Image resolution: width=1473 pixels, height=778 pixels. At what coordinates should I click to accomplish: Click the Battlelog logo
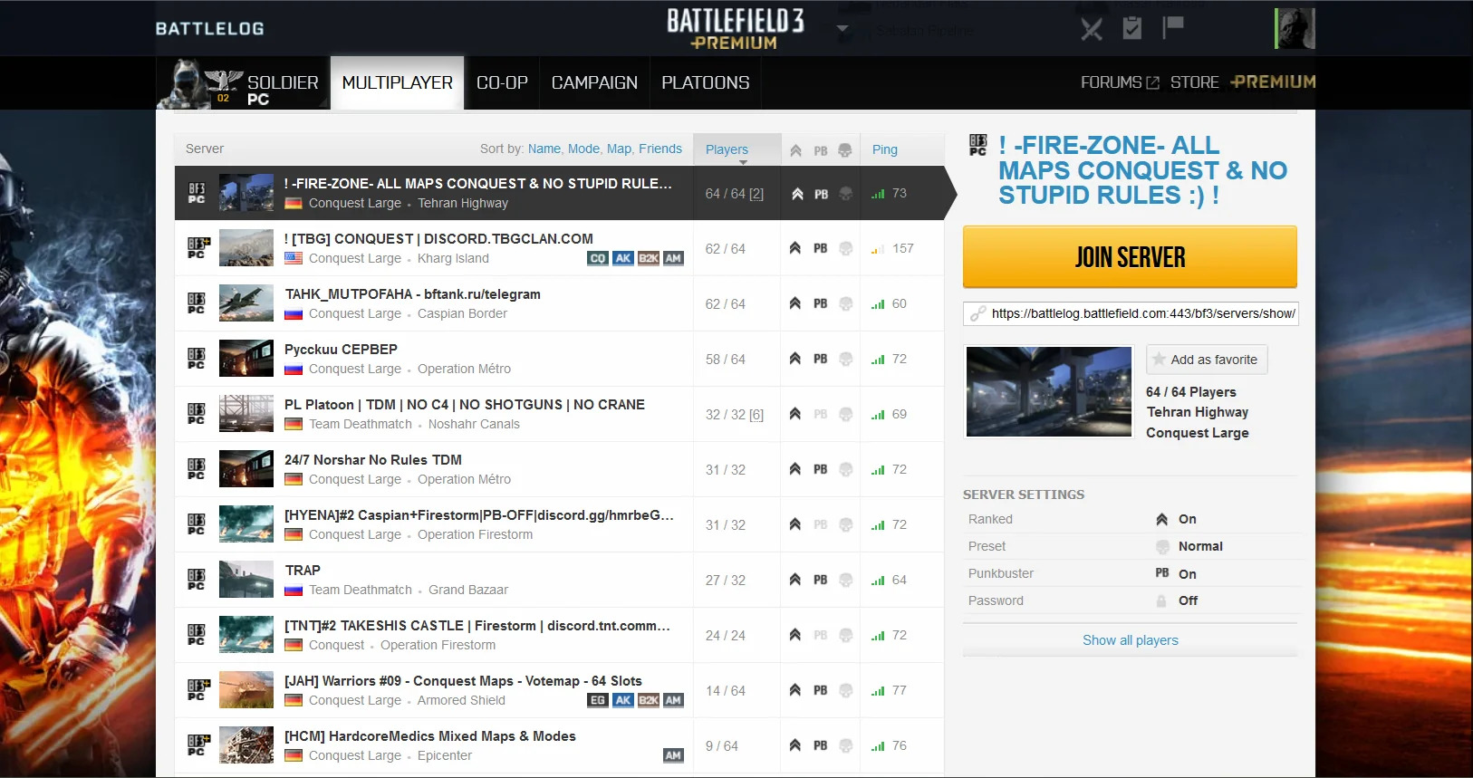click(x=210, y=28)
